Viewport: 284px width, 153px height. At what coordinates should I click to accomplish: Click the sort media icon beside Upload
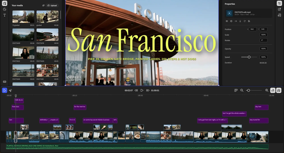click(x=43, y=5)
